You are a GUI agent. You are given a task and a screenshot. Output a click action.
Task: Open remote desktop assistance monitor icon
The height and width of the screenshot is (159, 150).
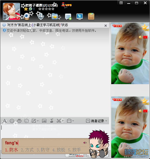point(79,17)
